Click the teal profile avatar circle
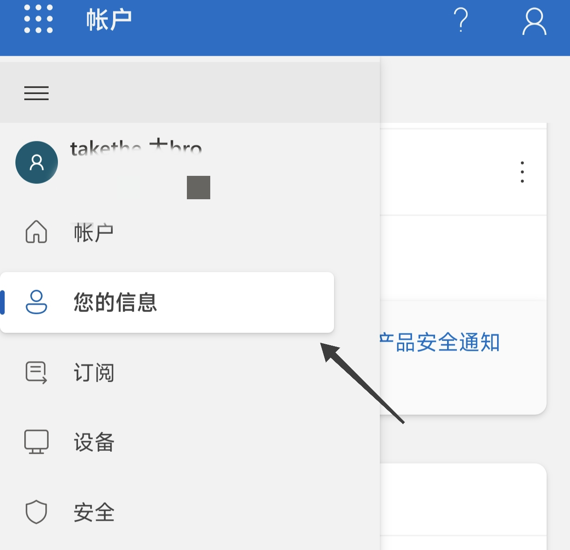This screenshot has height=550, width=570. click(x=36, y=162)
